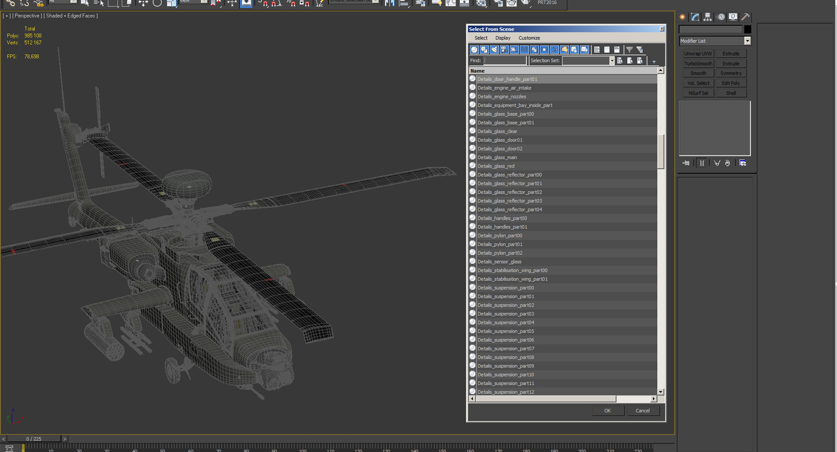Toggle Show End Result icon below modifier stack

(x=702, y=163)
